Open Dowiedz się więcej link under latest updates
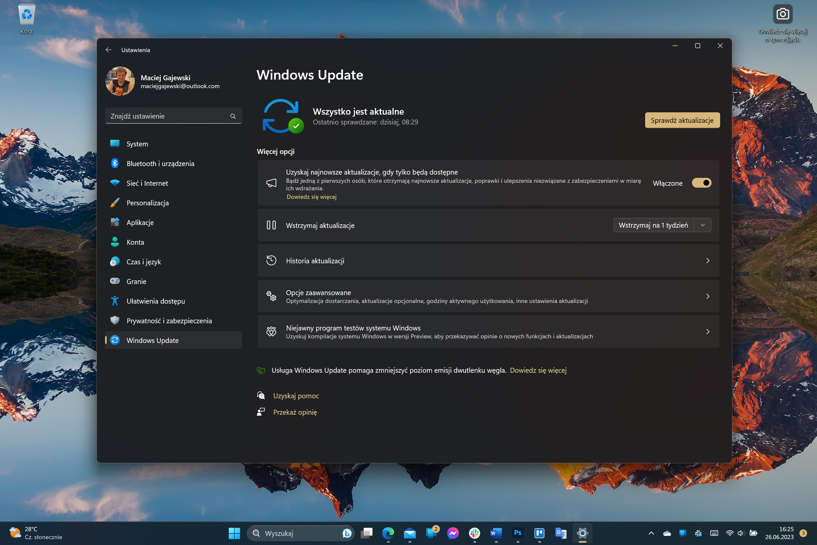The width and height of the screenshot is (817, 545). [312, 197]
